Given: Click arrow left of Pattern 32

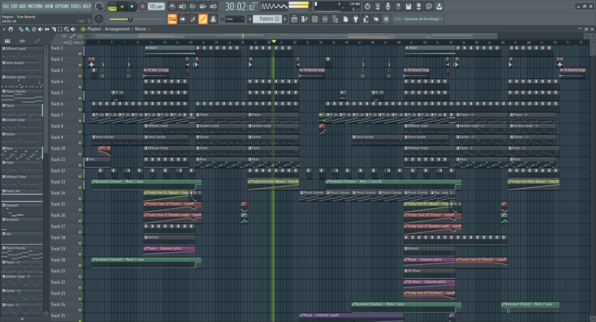Looking at the screenshot, I should 250,19.
